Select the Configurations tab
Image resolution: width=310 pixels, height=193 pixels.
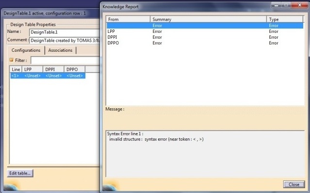[x=26, y=50]
